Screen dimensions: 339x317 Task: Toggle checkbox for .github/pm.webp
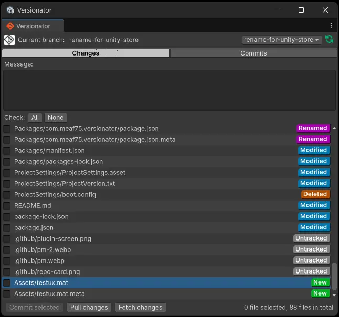tap(7, 261)
